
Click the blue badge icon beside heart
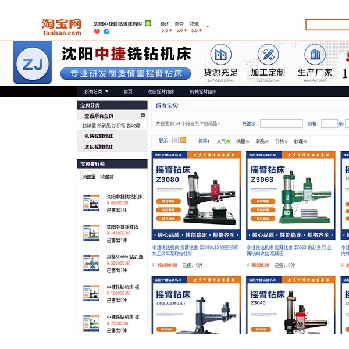point(106,31)
